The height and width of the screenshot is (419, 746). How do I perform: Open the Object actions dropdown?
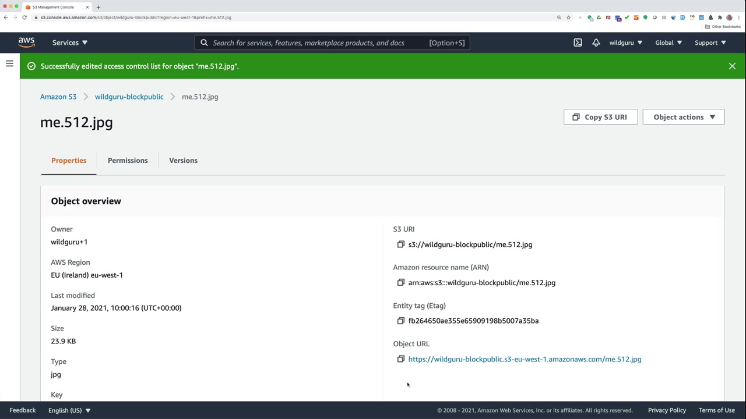tap(684, 117)
